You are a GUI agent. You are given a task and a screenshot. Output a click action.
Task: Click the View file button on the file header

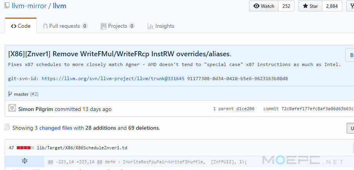coord(354,148)
